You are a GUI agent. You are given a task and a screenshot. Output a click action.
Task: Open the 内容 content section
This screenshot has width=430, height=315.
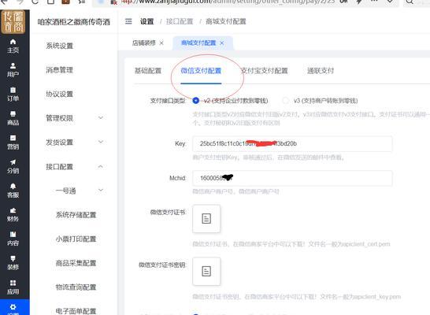(13, 239)
